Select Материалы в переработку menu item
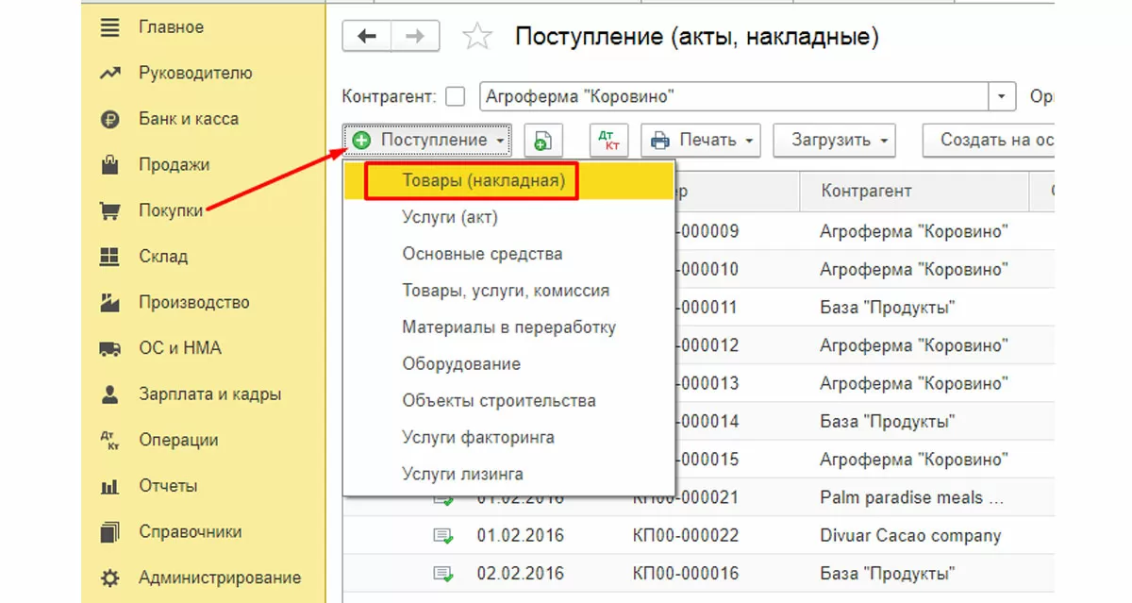This screenshot has width=1132, height=603. [x=508, y=327]
